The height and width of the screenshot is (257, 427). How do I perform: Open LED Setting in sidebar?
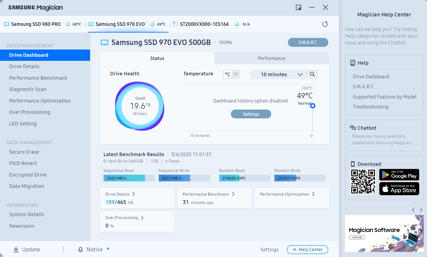23,124
